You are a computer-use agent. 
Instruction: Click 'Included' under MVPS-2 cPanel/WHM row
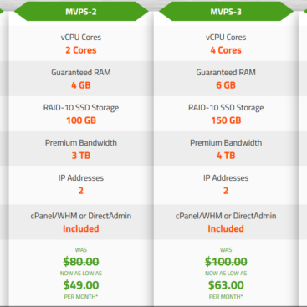coord(81,228)
